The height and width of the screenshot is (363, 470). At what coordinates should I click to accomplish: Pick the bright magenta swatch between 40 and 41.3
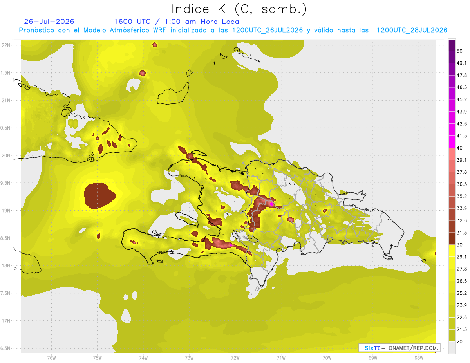(x=452, y=142)
